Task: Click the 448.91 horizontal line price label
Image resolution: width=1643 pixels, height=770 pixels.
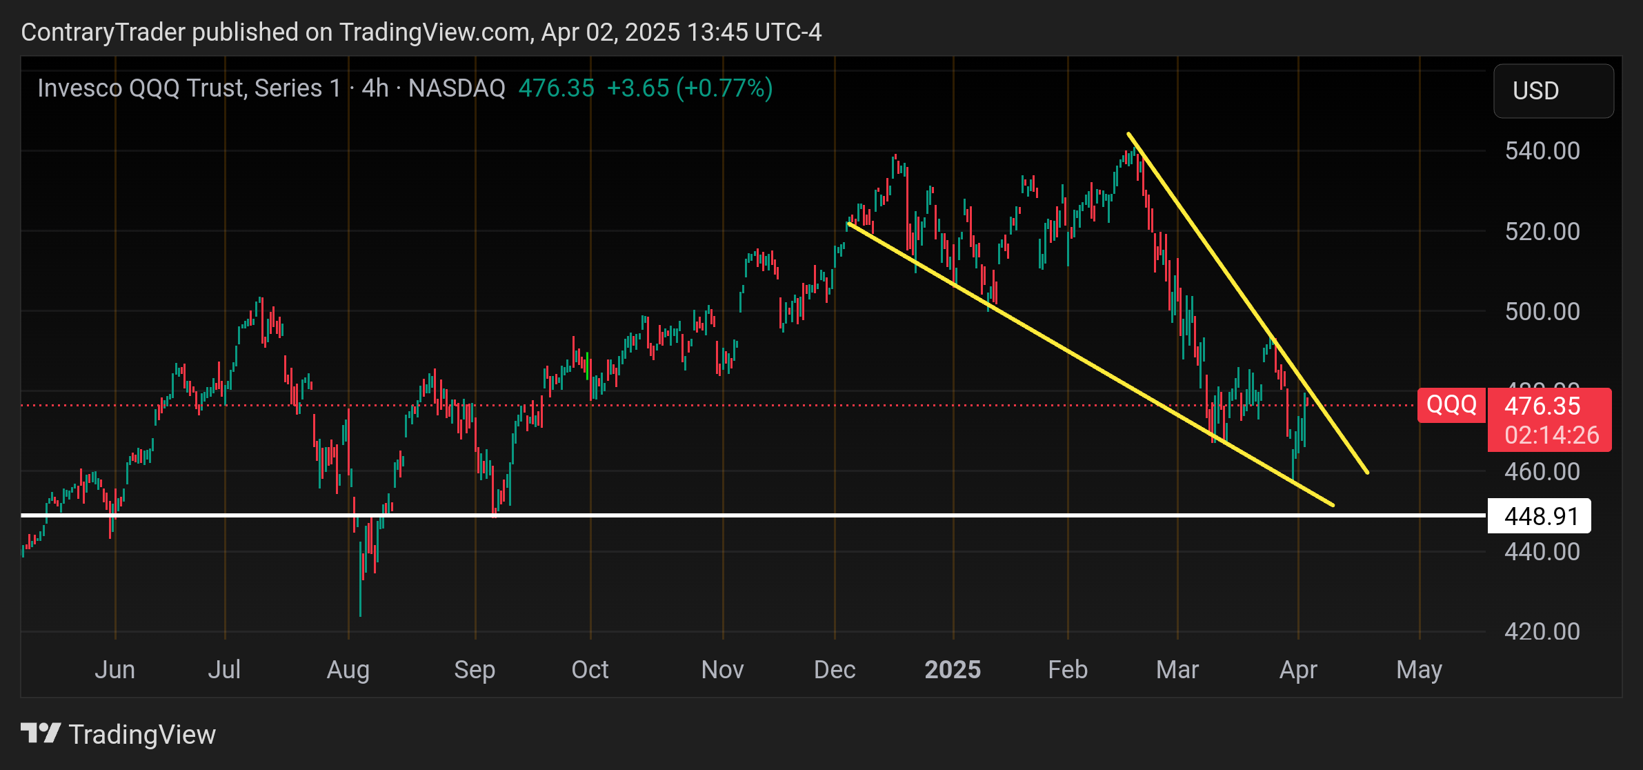Action: tap(1540, 516)
